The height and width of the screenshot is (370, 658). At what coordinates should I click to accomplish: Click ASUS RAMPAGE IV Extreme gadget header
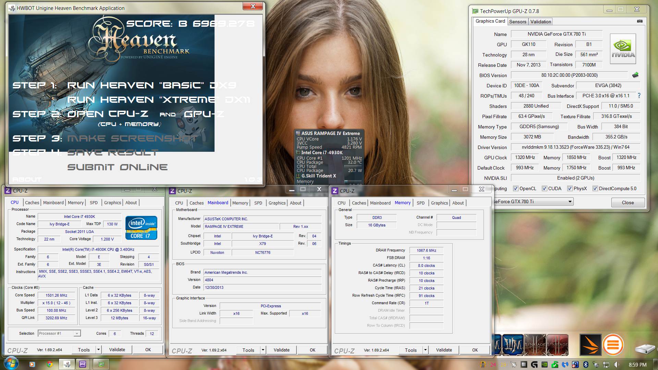click(x=328, y=133)
